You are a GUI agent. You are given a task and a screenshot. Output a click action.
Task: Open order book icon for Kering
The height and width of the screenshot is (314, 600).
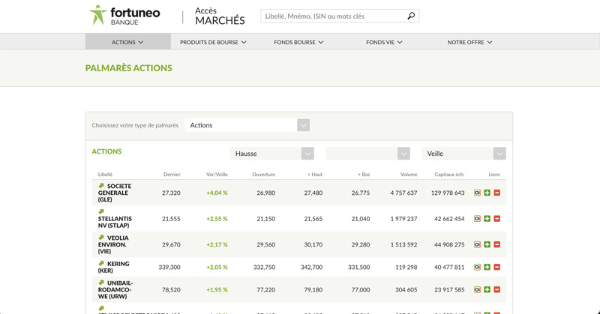click(477, 267)
